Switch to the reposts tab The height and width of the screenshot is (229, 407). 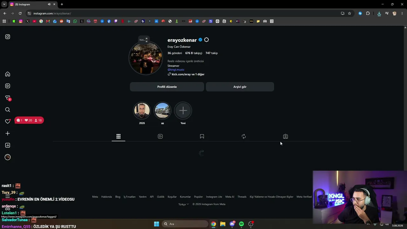[x=244, y=136]
